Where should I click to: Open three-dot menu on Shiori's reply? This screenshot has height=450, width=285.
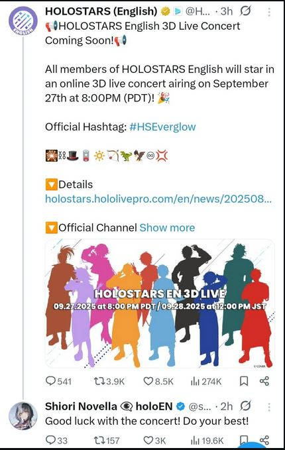[x=269, y=407]
